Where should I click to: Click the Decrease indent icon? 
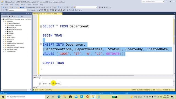(73, 10)
